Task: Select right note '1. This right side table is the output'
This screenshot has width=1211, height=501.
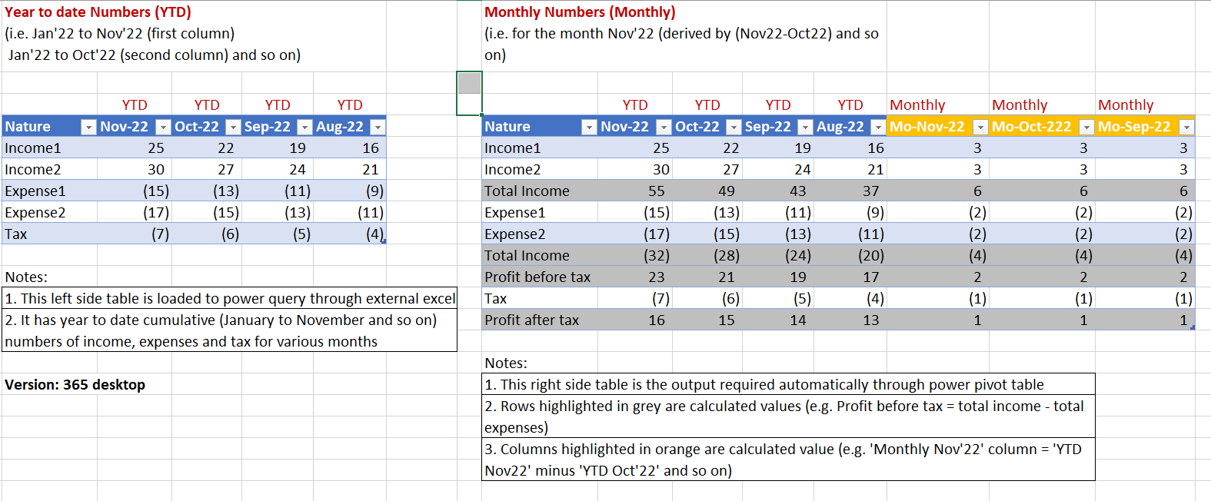Action: pyautogui.click(x=788, y=384)
